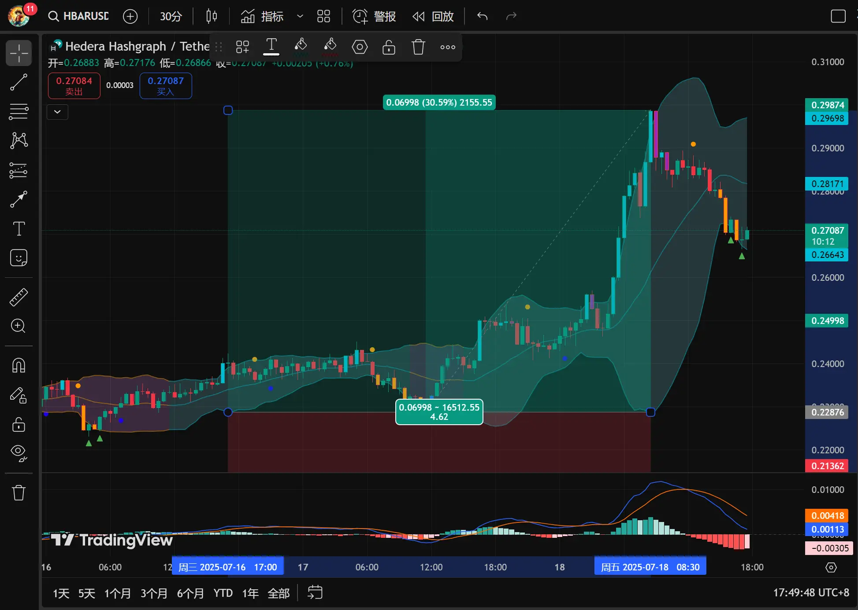858x610 pixels.
Task: Click the top-left handle of position drawing
Action: pyautogui.click(x=228, y=110)
